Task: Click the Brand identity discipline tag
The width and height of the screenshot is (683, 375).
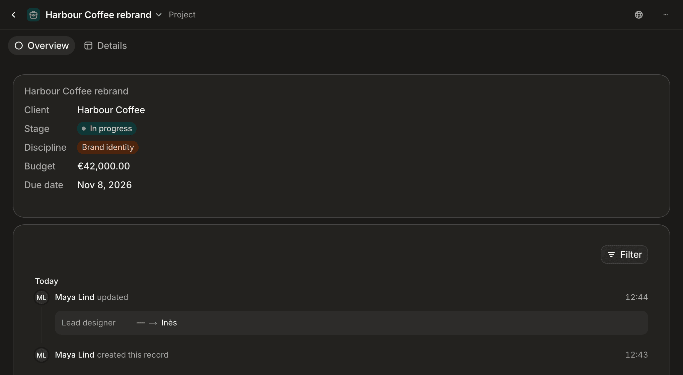Action: coord(108,147)
